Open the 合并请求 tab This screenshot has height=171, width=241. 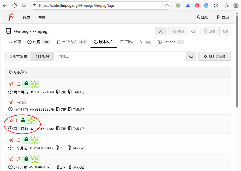coord(72,42)
